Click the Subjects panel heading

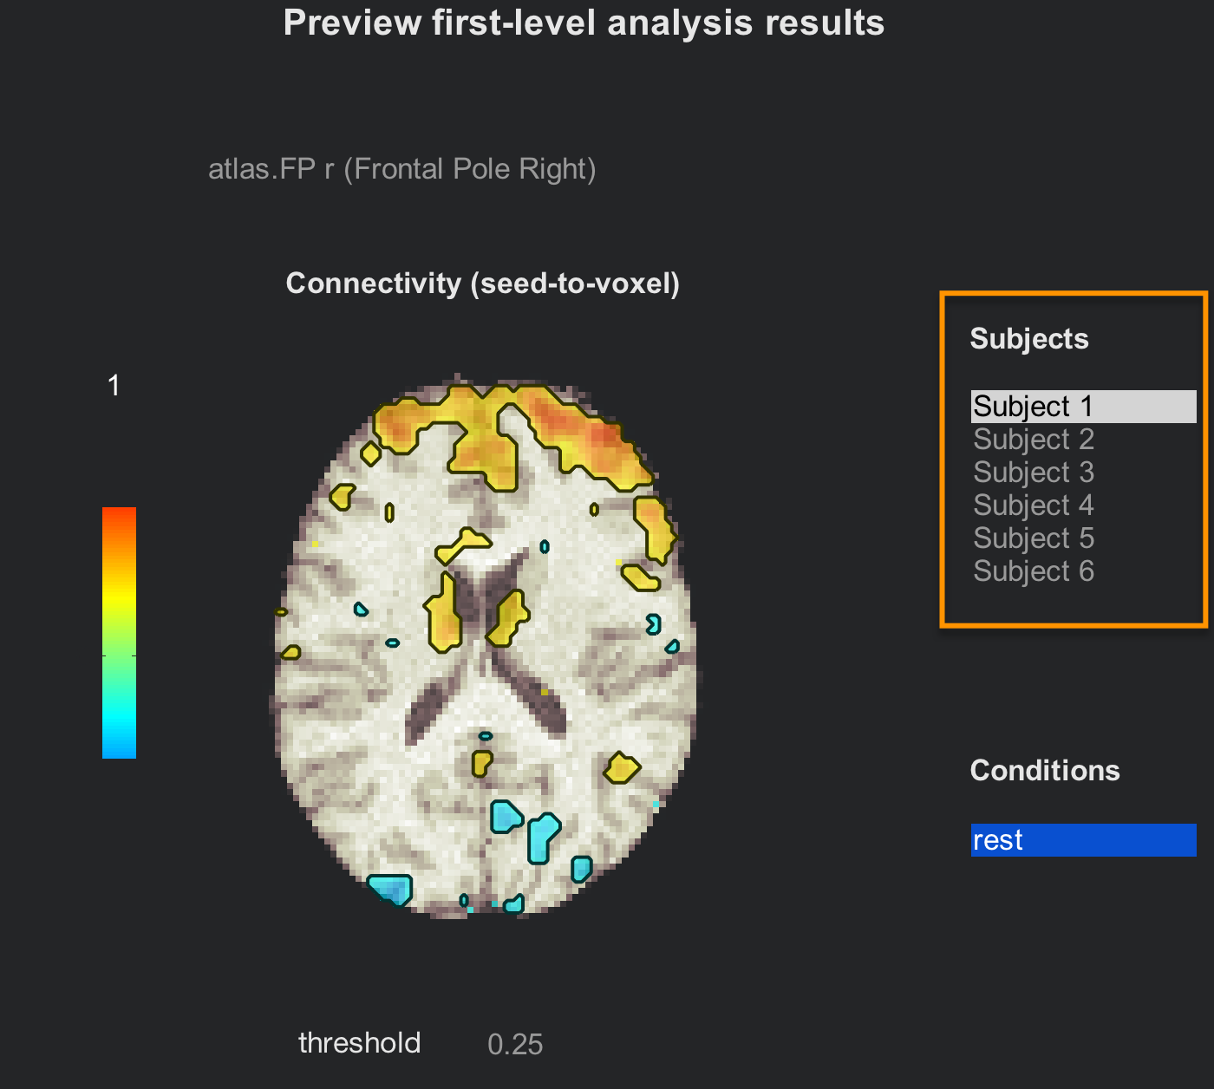click(x=1029, y=339)
